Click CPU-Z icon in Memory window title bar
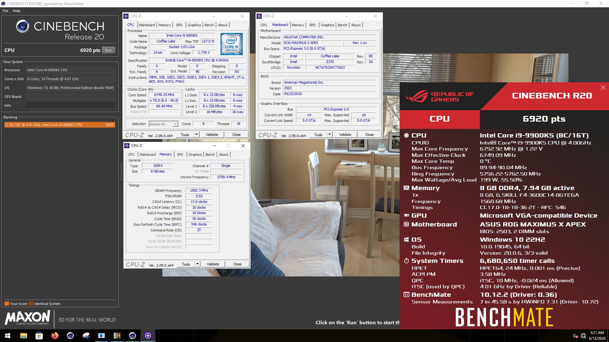 tap(127, 146)
